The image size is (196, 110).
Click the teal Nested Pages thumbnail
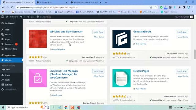tap(121, 78)
